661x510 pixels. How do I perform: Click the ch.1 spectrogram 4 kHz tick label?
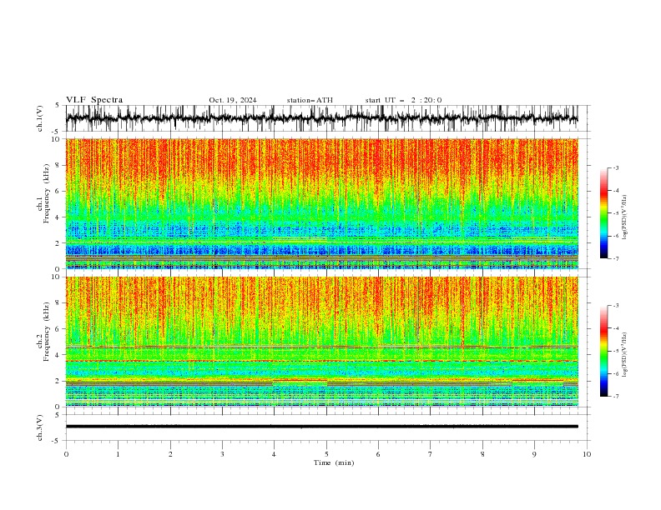58,217
